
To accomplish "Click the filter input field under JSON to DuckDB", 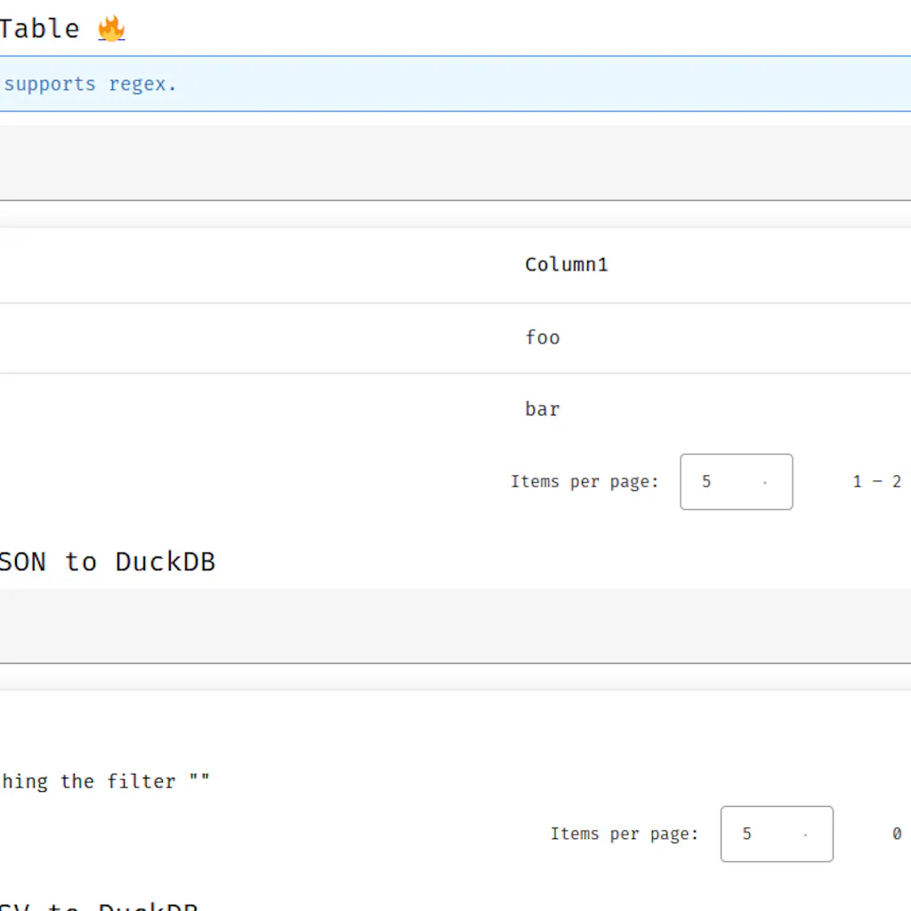I will (455, 625).
